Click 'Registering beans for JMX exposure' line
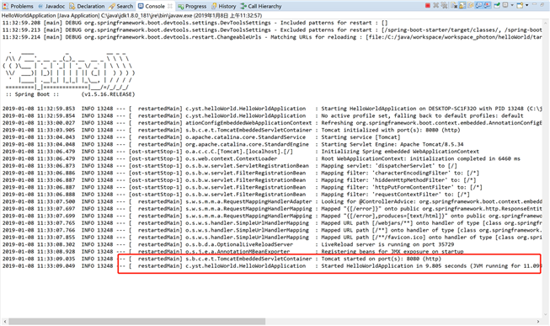550x326 pixels. coord(233,252)
